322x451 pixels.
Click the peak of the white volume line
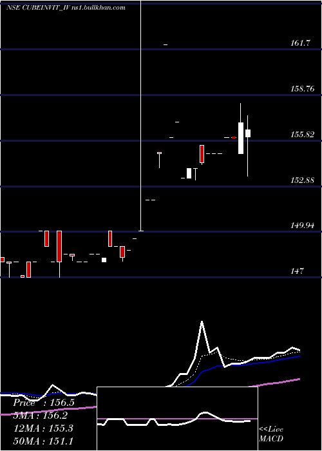tap(202, 322)
